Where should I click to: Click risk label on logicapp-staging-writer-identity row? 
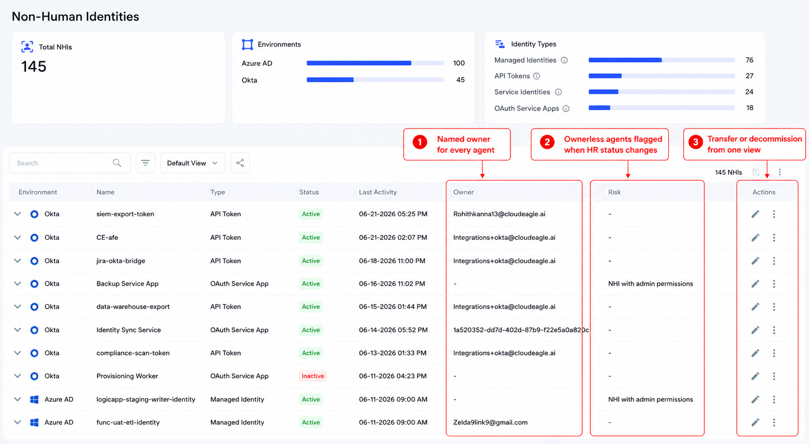[650, 399]
